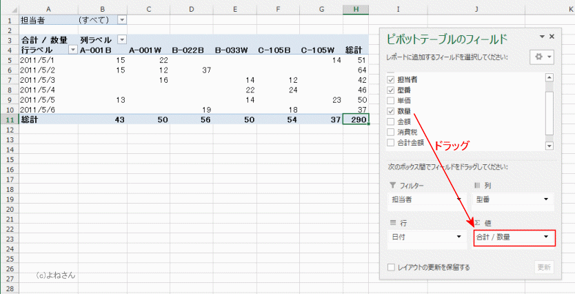Select column H header
Image resolution: width=575 pixels, height=294 pixels.
pyautogui.click(x=356, y=8)
